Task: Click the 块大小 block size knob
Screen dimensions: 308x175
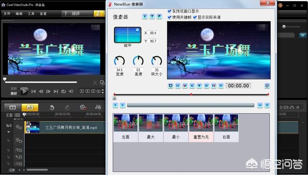Action: point(156,61)
